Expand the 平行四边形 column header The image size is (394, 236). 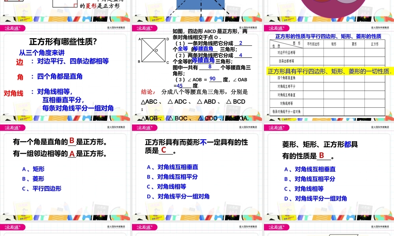(x=313, y=44)
